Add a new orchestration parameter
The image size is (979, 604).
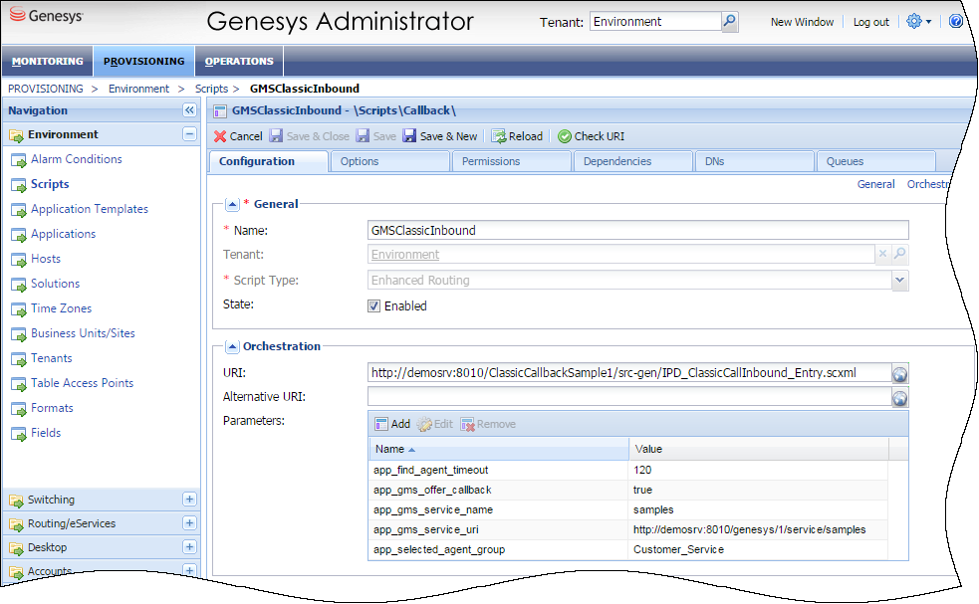pyautogui.click(x=392, y=424)
